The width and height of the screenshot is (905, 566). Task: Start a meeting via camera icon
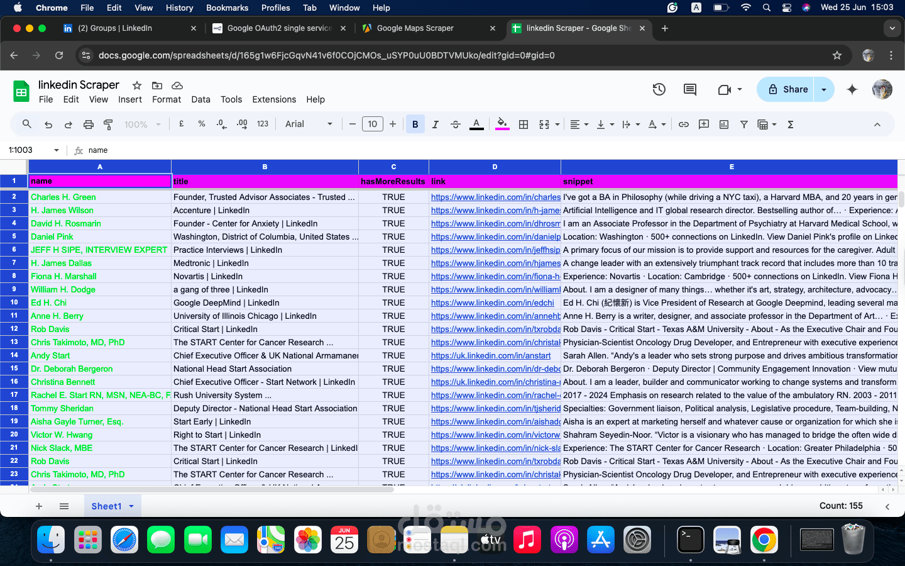click(x=725, y=89)
